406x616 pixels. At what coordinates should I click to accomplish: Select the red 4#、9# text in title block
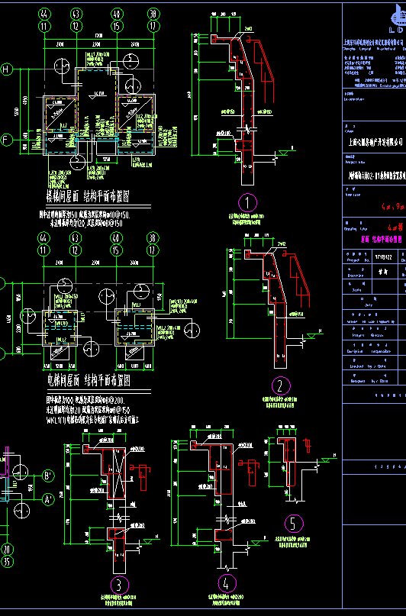click(x=394, y=207)
